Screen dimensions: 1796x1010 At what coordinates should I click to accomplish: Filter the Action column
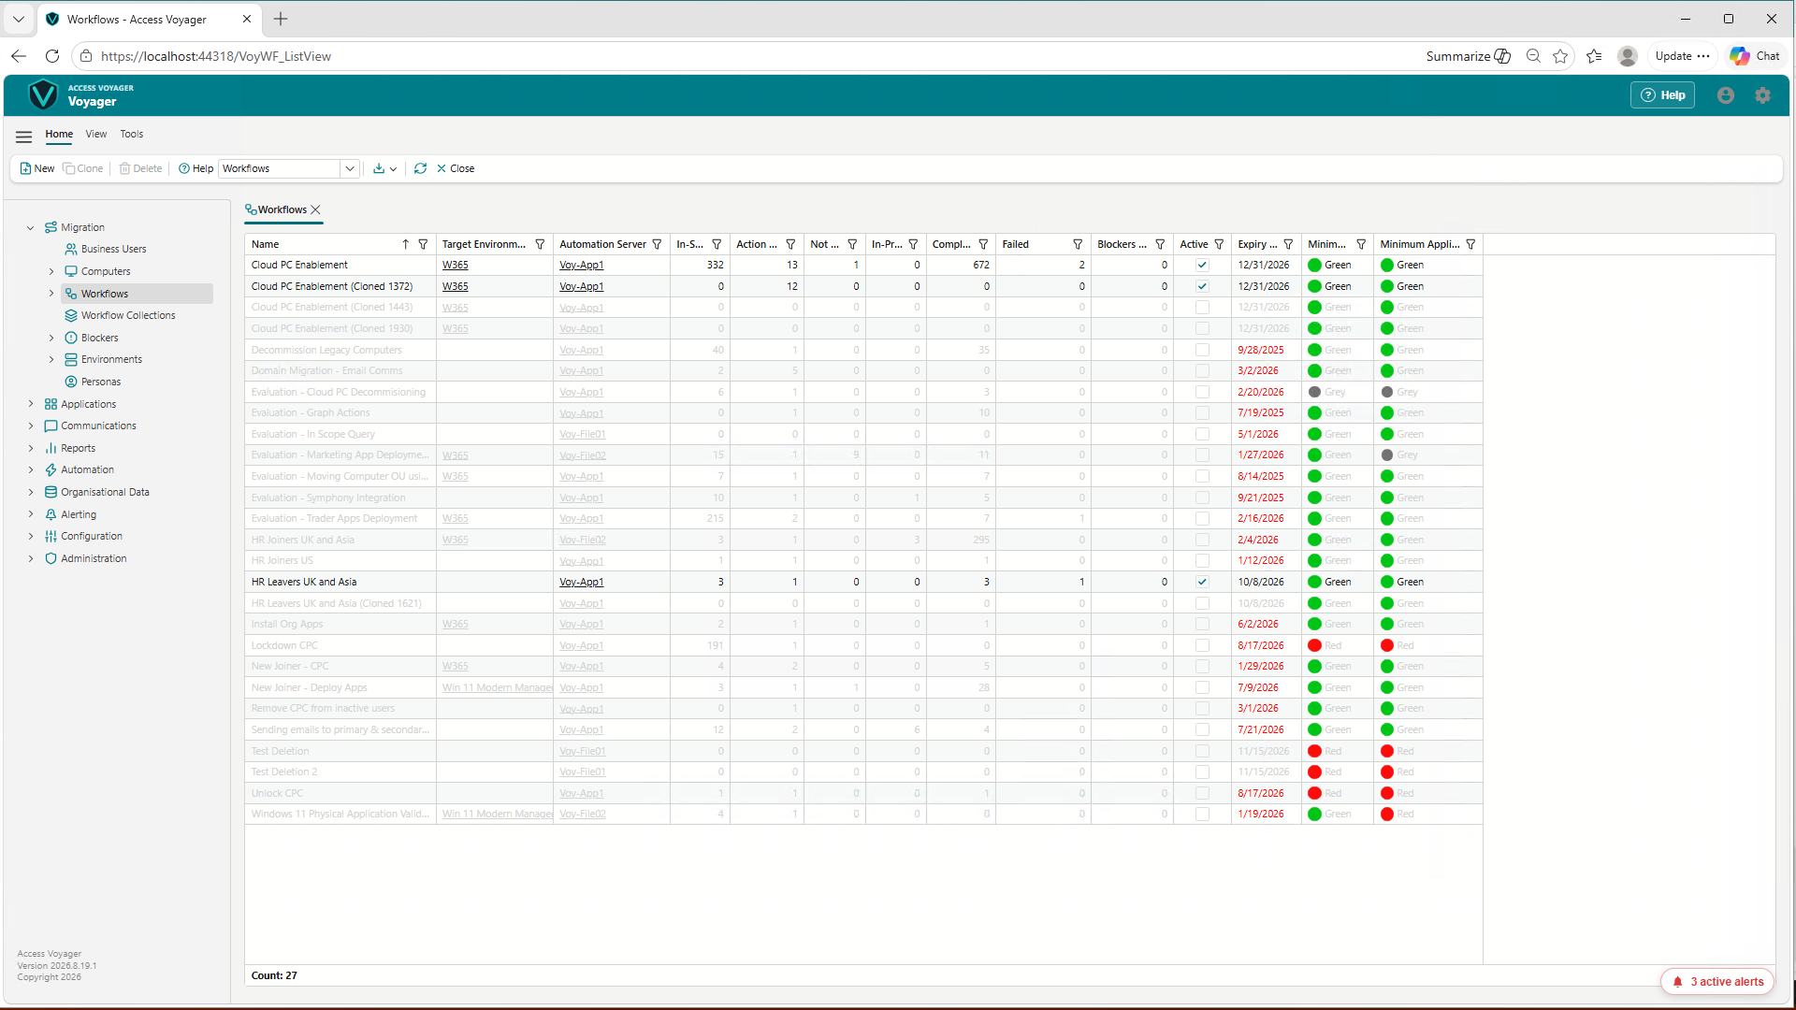point(790,245)
